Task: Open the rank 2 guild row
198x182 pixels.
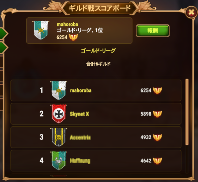Action: (96, 114)
